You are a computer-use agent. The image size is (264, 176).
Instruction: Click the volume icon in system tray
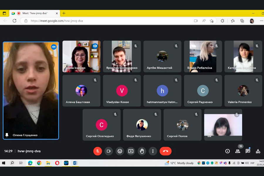[247, 163]
